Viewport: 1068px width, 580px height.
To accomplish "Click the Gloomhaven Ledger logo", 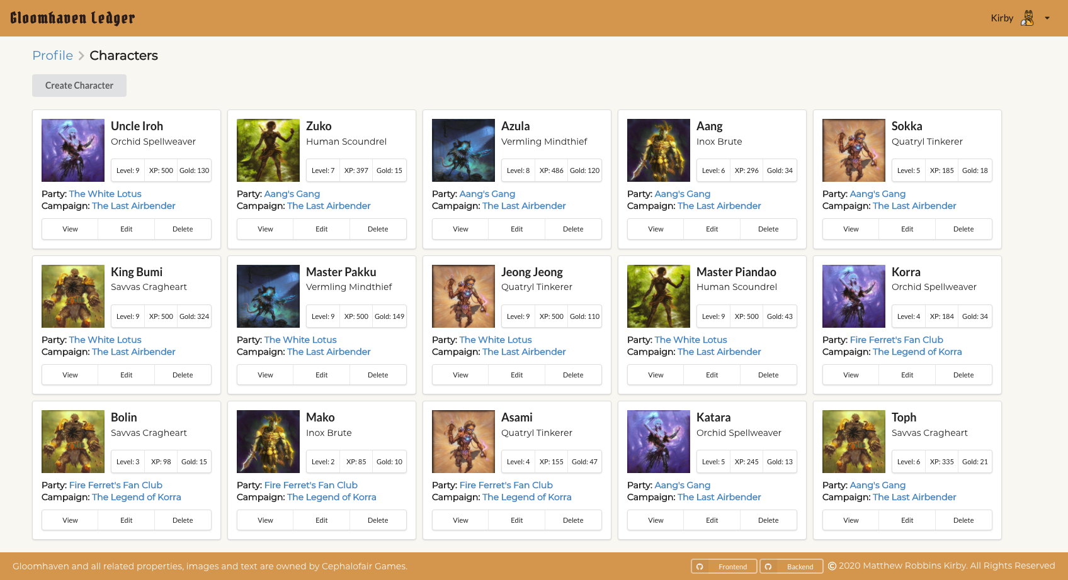I will pyautogui.click(x=72, y=18).
